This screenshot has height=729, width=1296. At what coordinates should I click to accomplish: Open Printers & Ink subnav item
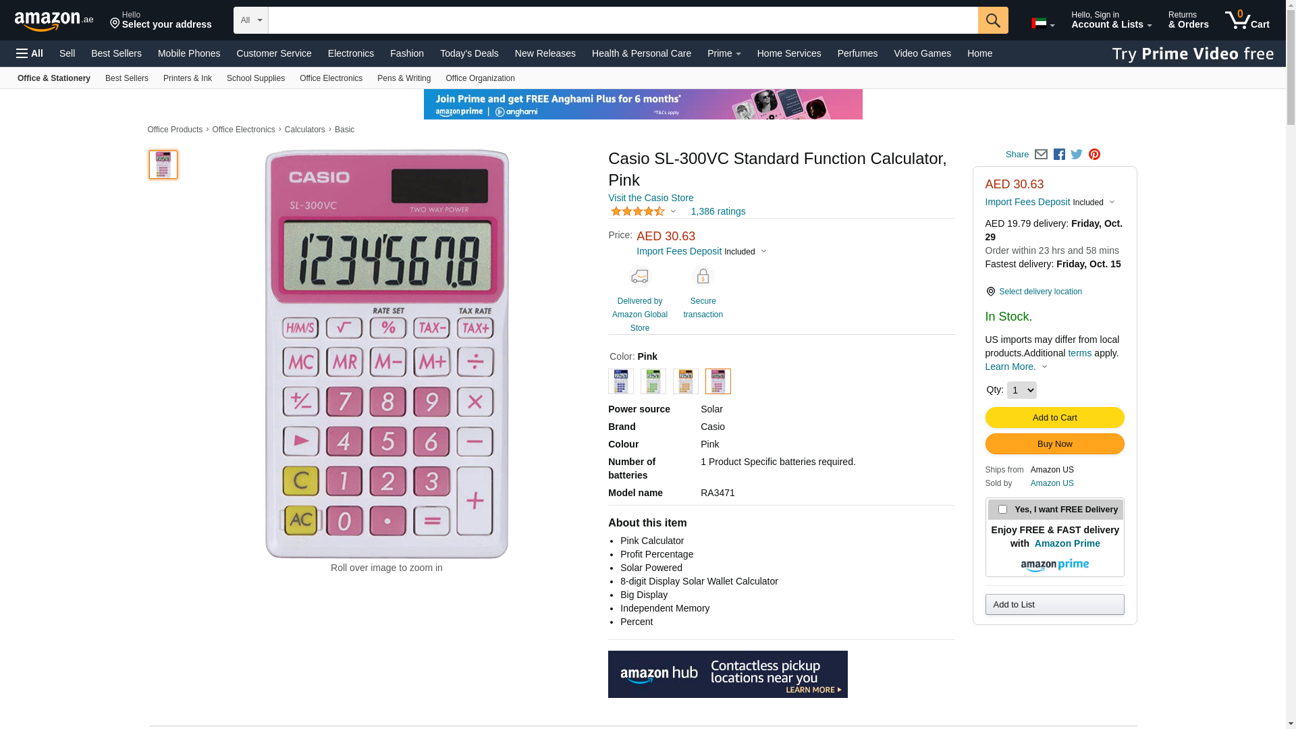[188, 78]
